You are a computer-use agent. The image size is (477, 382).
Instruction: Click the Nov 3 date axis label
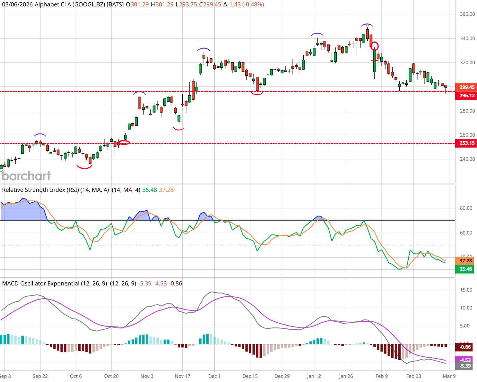147,376
